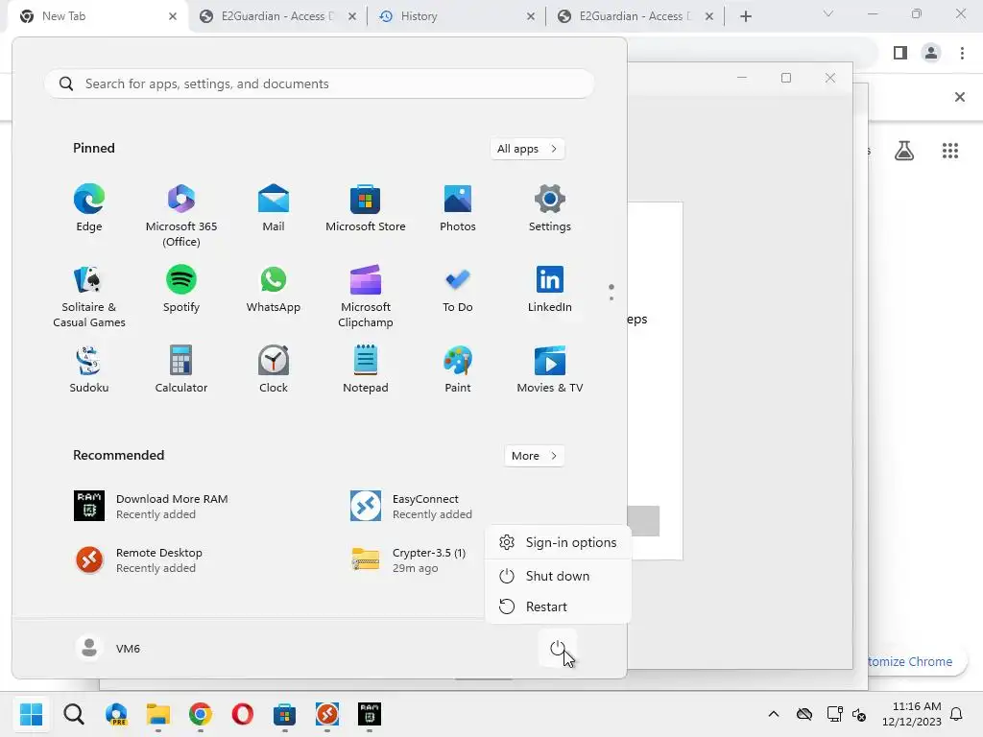Viewport: 983px width, 737px height.
Task: Open Crypter-3.5 (1) archive
Action: click(409, 559)
